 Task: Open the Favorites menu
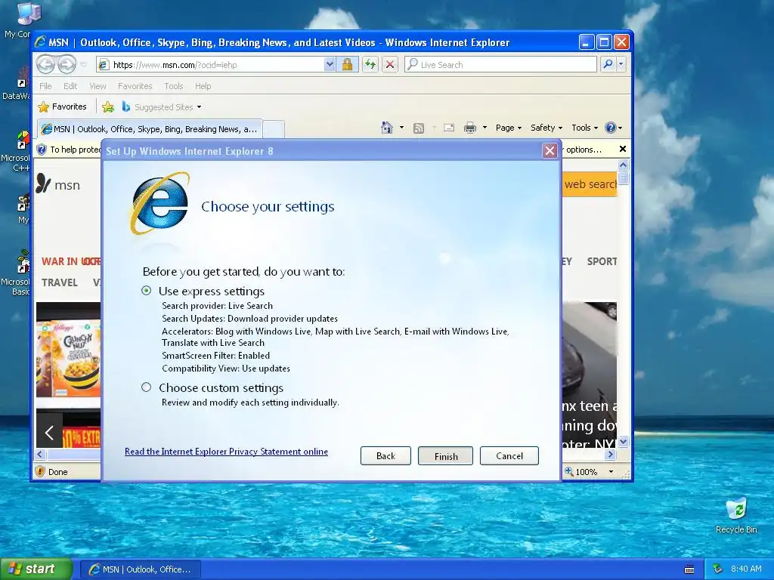pos(135,86)
